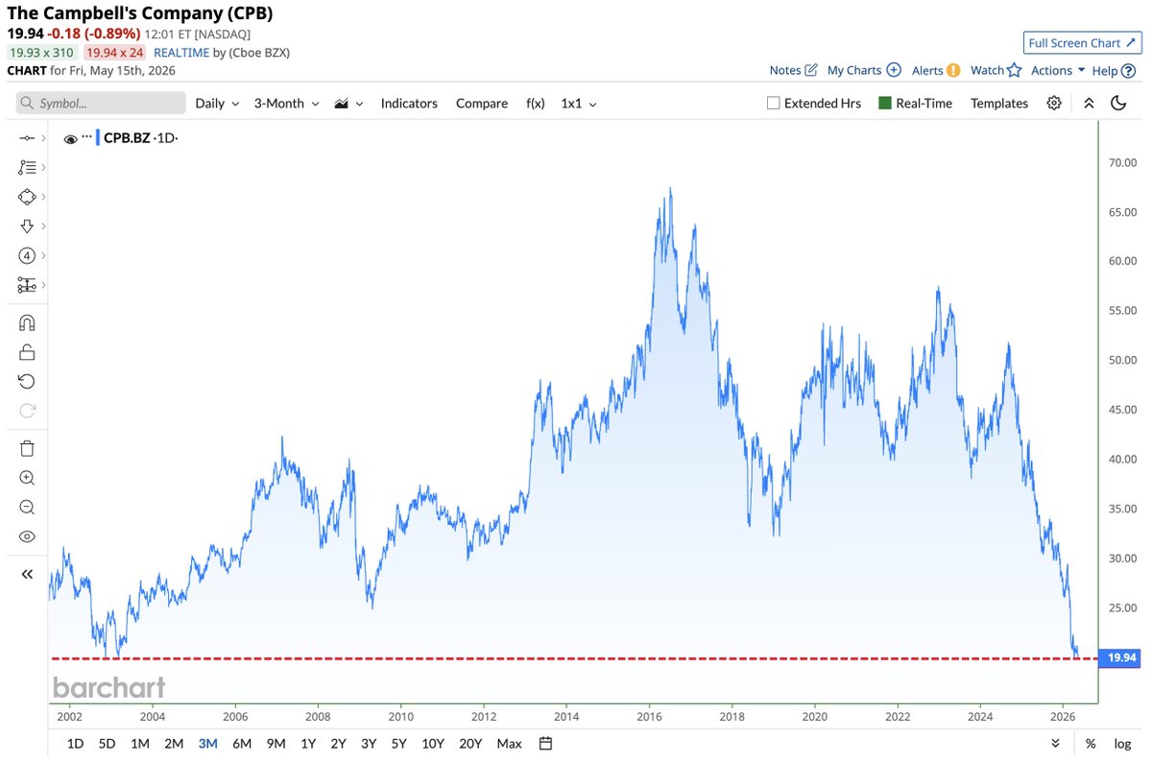This screenshot has width=1152, height=761.
Task: Click the 19.94 current price label
Action: click(x=1121, y=657)
